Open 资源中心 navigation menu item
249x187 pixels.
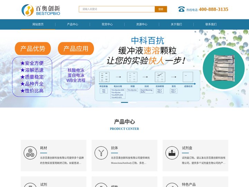click(142, 24)
